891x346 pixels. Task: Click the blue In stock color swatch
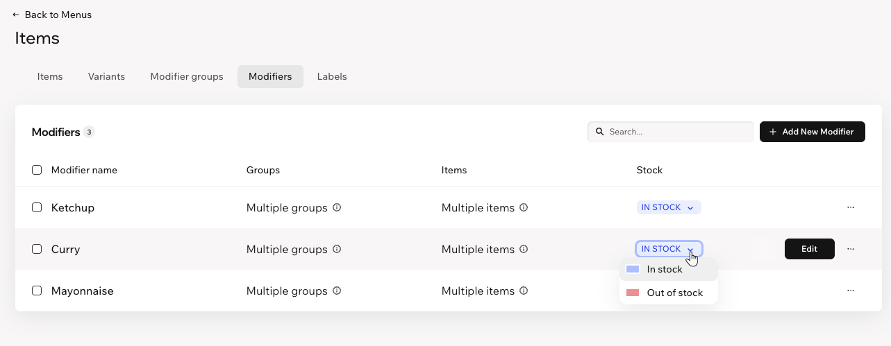pos(633,270)
